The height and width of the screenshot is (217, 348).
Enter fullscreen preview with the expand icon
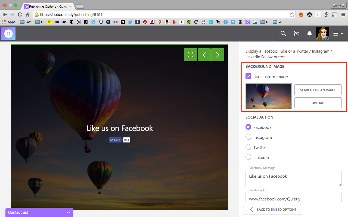click(x=191, y=55)
